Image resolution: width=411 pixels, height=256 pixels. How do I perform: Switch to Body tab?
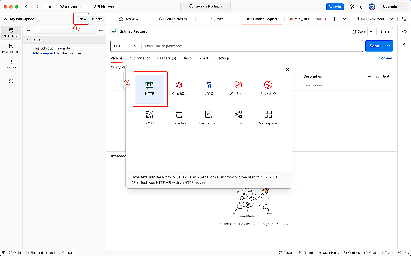(x=188, y=58)
